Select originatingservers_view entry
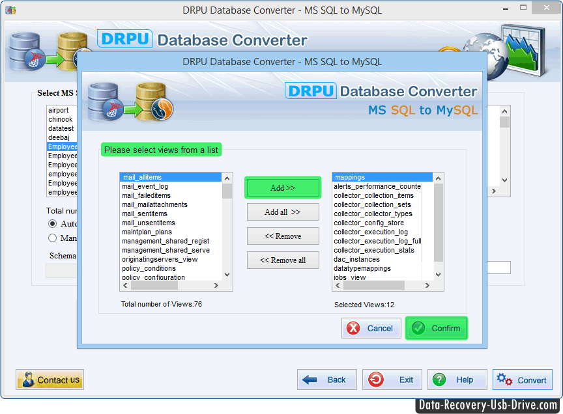The width and height of the screenshot is (563, 414). tap(171, 259)
